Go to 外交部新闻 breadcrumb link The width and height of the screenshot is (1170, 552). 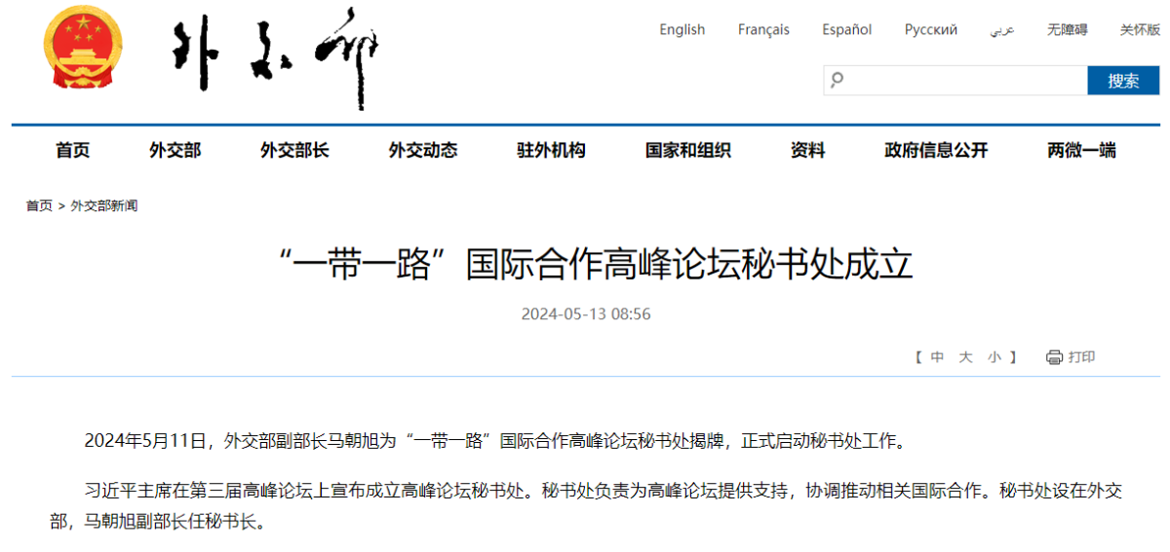point(104,206)
